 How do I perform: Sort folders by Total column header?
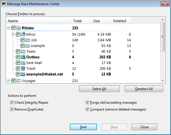[x=81, y=21]
